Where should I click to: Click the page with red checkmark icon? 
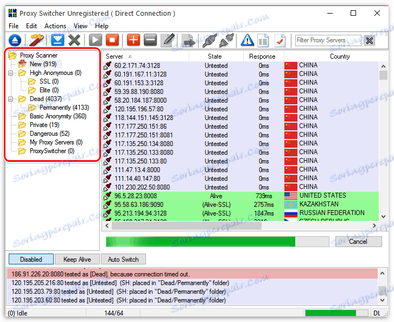coord(280,41)
